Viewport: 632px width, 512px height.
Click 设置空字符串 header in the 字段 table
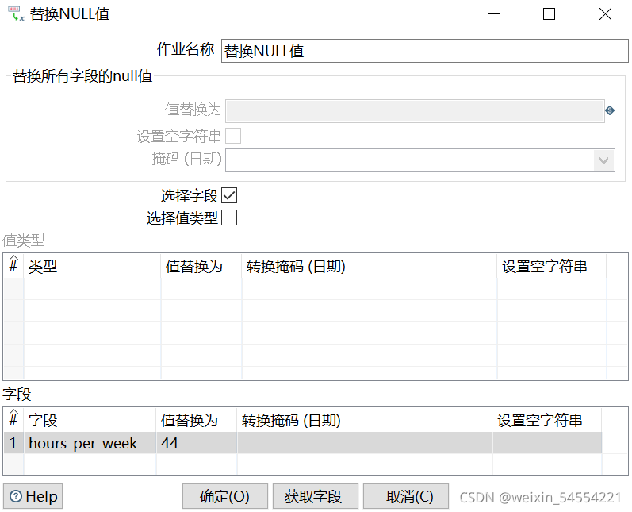pyautogui.click(x=547, y=420)
